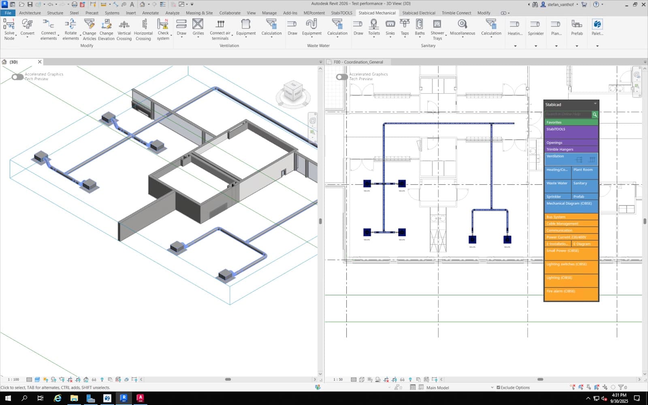
Task: Click the Toilets sanitary icon
Action: [x=374, y=24]
